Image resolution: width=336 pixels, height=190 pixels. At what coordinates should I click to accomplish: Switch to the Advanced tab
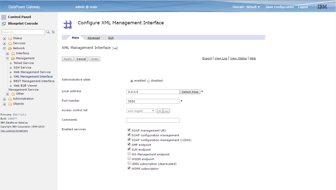pos(94,38)
